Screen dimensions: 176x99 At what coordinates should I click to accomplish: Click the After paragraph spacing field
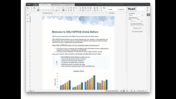coord(141,21)
